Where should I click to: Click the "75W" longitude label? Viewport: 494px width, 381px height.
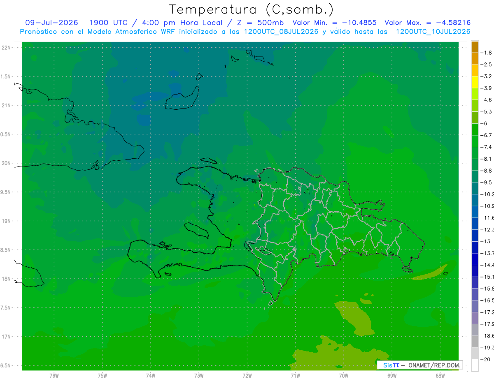click(x=103, y=376)
